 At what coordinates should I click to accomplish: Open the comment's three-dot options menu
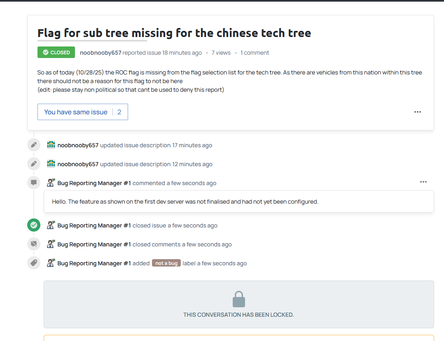[423, 182]
